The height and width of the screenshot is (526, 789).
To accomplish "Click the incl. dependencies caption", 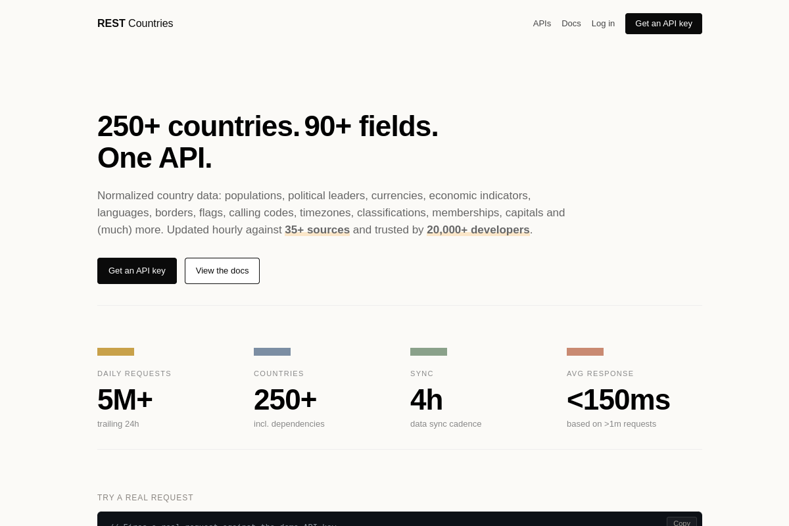I will [x=289, y=424].
